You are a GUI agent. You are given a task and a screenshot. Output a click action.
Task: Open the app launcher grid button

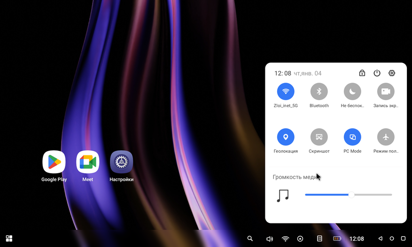point(9,239)
